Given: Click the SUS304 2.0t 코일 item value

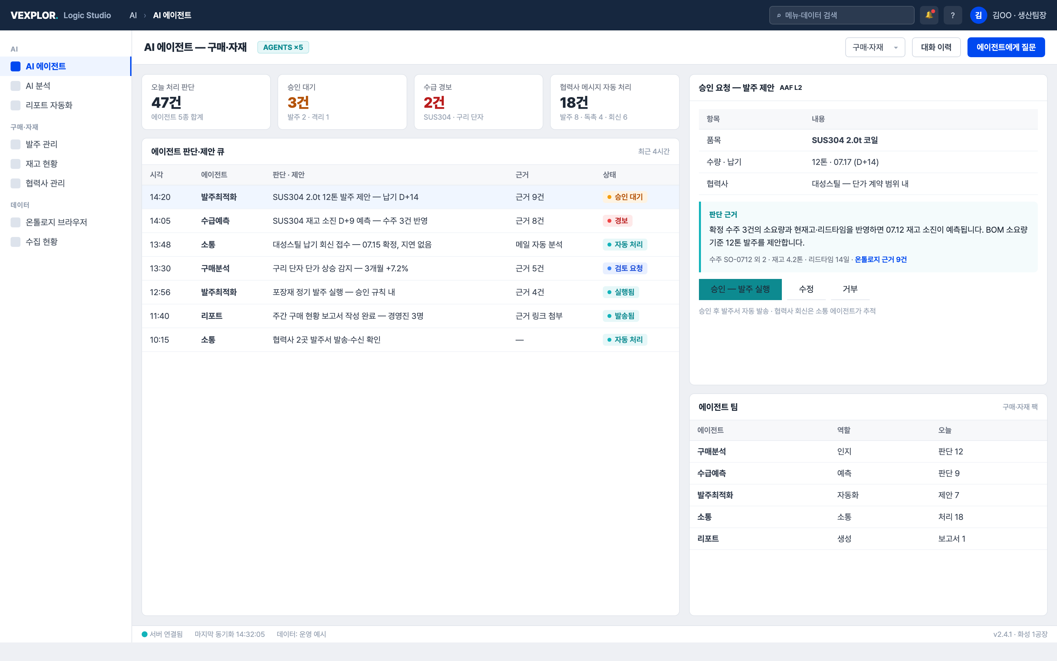Looking at the screenshot, I should click(845, 140).
